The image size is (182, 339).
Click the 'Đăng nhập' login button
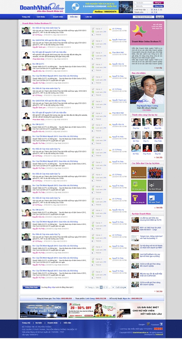[158, 6]
